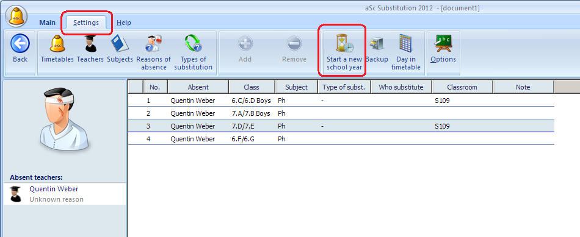Click subject Ph in row 3
Screen dimensions: 580x237
[x=281, y=126]
